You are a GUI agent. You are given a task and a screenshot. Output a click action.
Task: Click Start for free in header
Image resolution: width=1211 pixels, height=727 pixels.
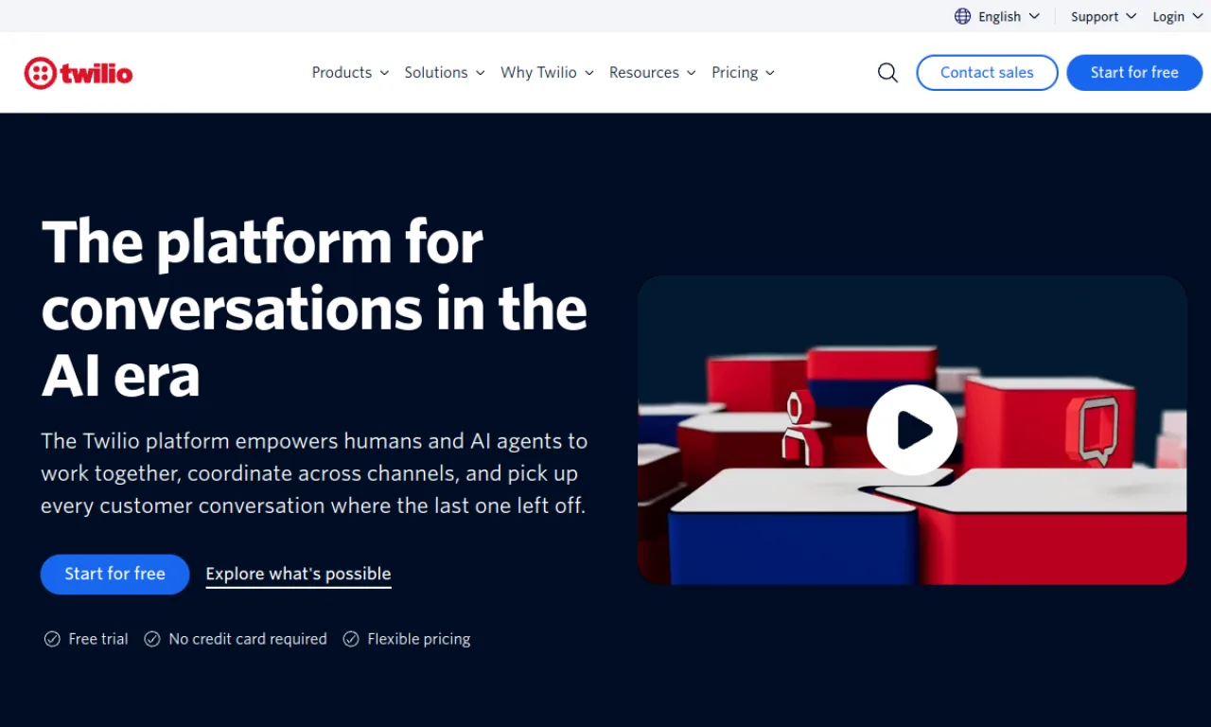point(1134,73)
